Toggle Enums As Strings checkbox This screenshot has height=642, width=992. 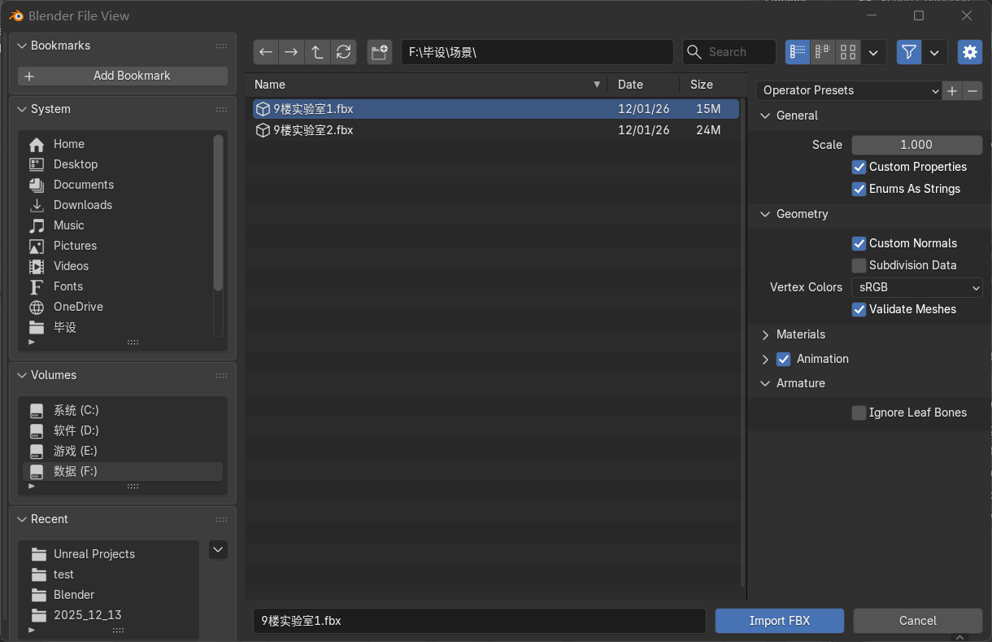859,189
